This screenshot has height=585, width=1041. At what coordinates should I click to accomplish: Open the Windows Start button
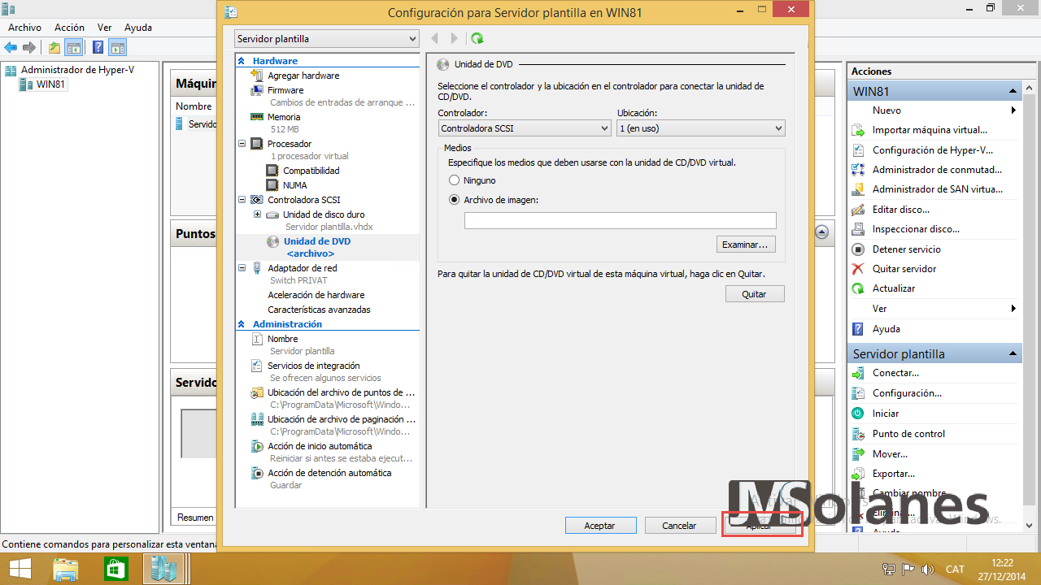20,569
